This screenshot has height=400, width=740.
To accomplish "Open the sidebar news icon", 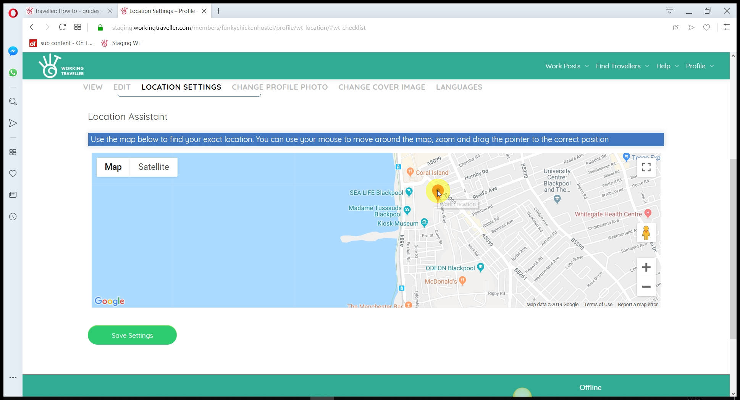I will tap(13, 195).
